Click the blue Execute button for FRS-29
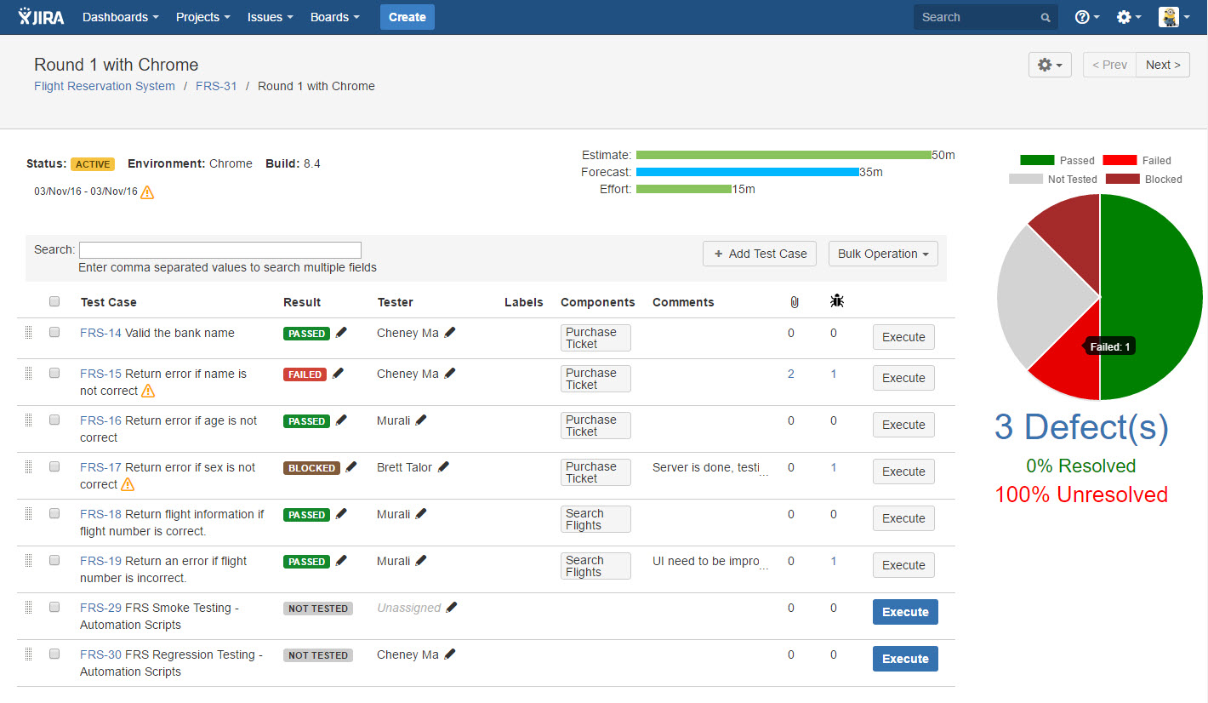Screen dimensions: 1208x703 pyautogui.click(x=905, y=612)
